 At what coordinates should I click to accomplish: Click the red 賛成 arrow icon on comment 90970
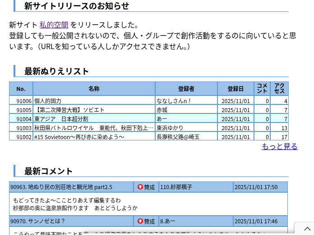click(140, 221)
